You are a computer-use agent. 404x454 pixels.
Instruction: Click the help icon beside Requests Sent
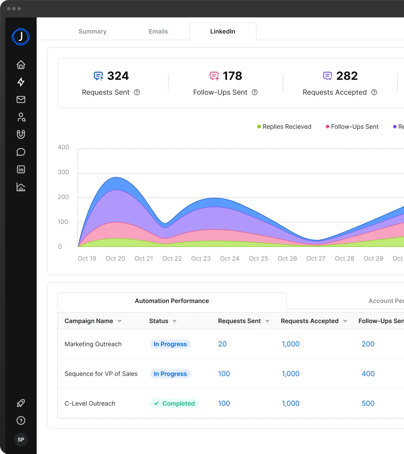(x=137, y=93)
